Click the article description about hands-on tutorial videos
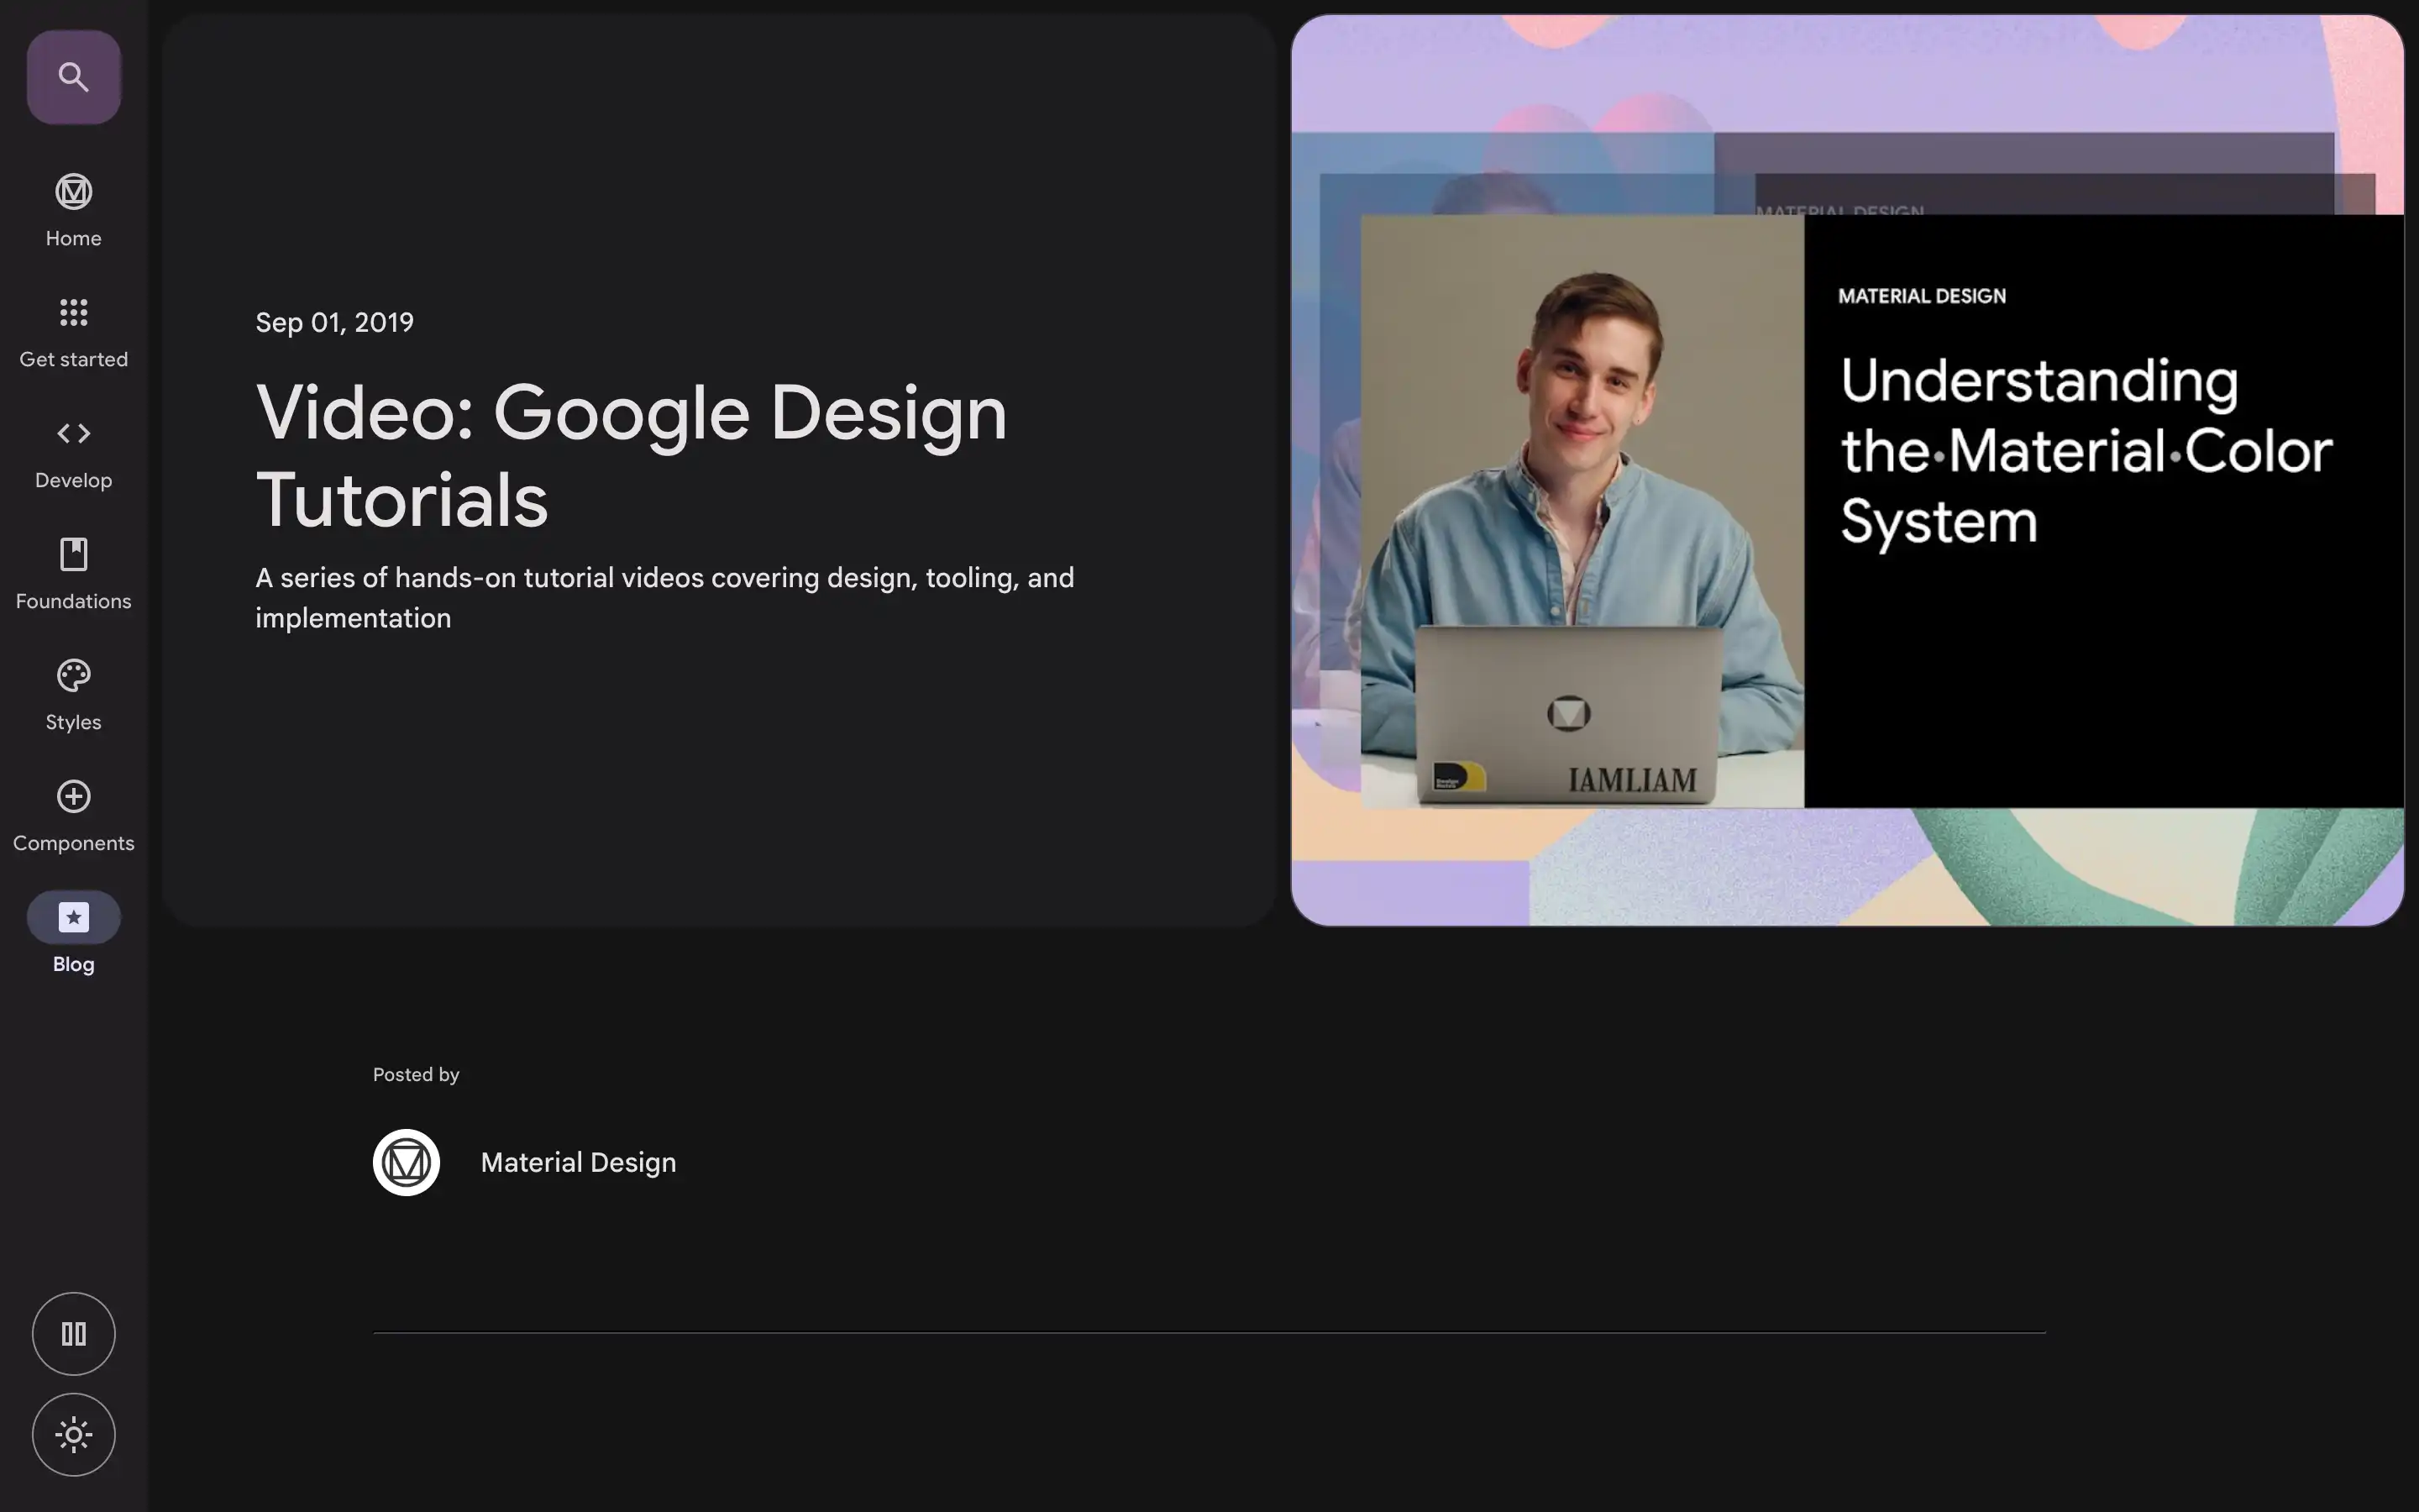Image resolution: width=2419 pixels, height=1512 pixels. point(664,597)
